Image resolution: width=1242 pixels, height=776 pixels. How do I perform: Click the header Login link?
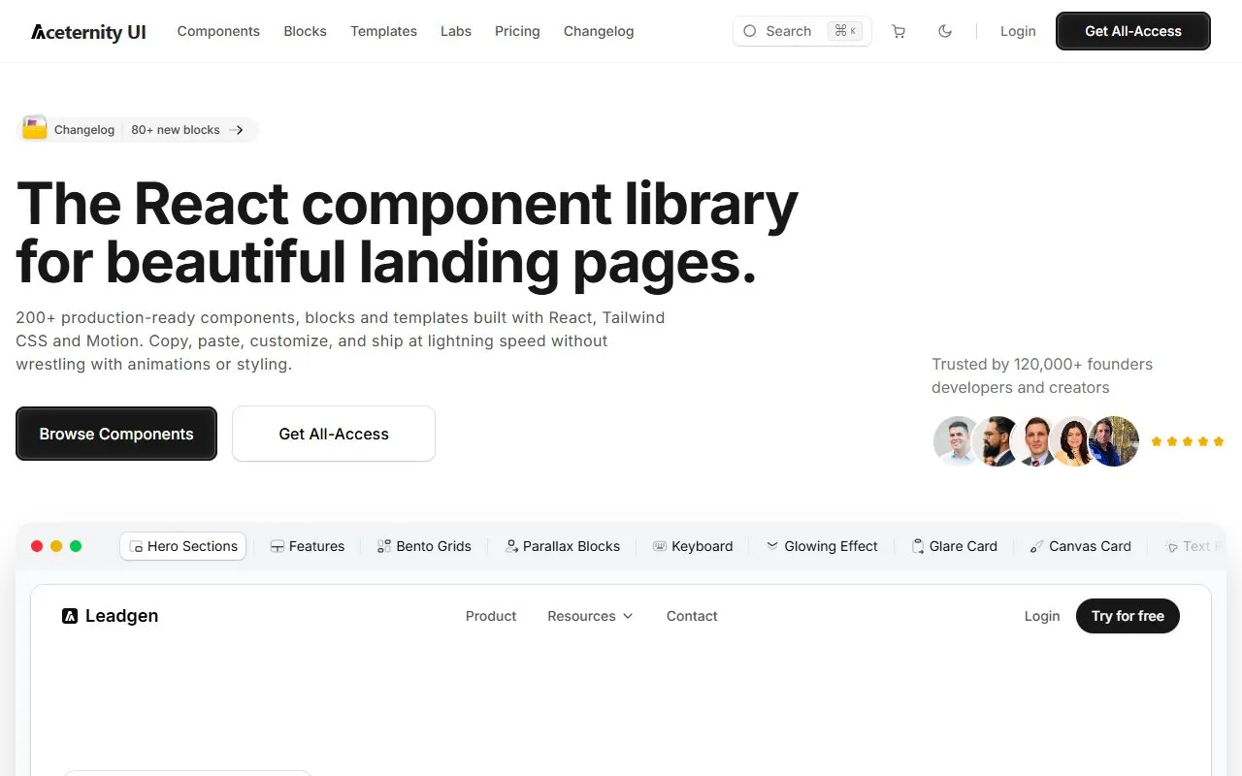pyautogui.click(x=1018, y=31)
